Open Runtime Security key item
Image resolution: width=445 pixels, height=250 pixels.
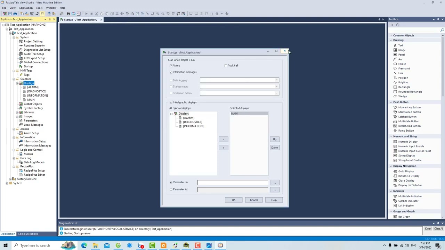pyautogui.click(x=34, y=45)
